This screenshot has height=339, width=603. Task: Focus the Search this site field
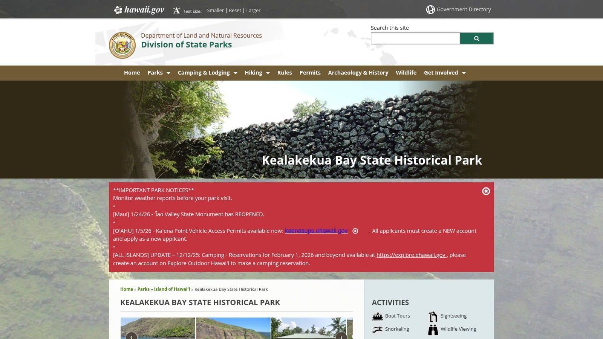tap(415, 38)
